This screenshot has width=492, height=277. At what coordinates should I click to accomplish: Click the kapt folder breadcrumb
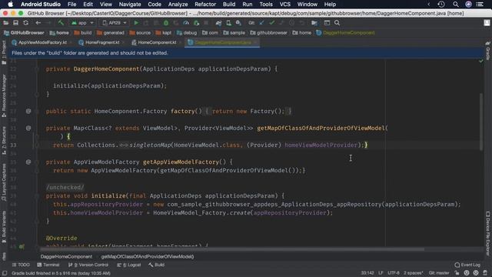[164, 32]
